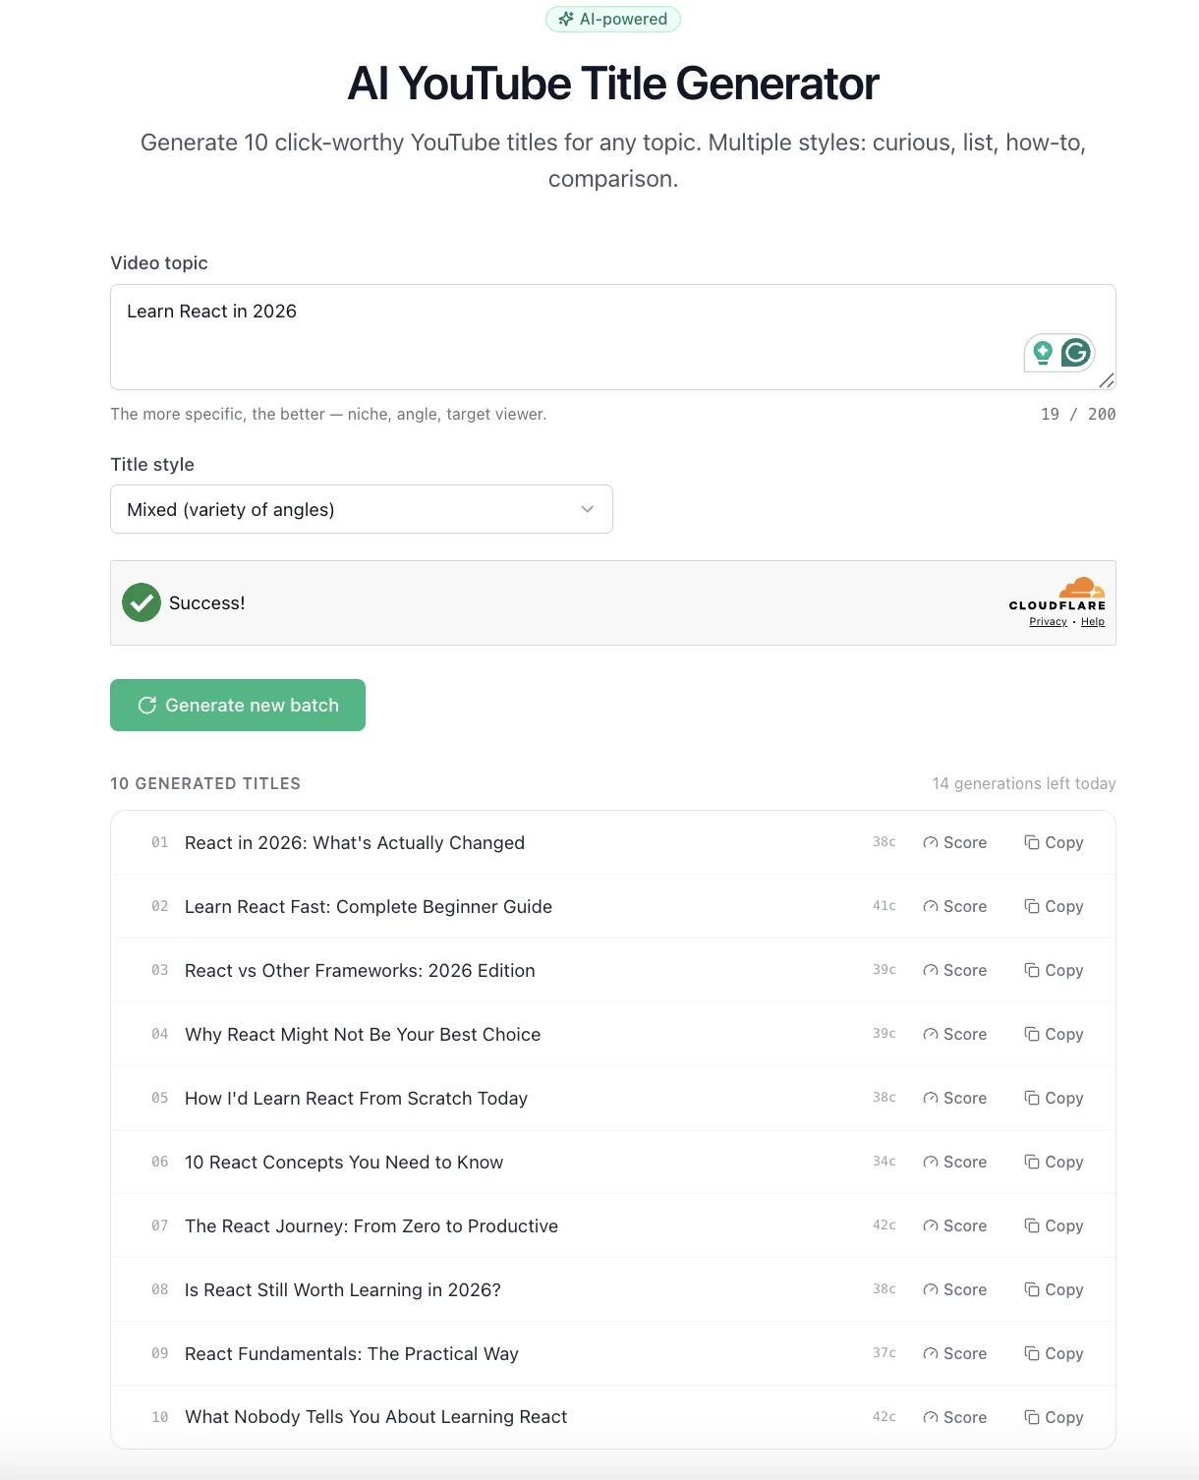Copy the title "React in 2026: What's Actually Changed"
This screenshot has width=1199, height=1480.
click(x=1054, y=842)
